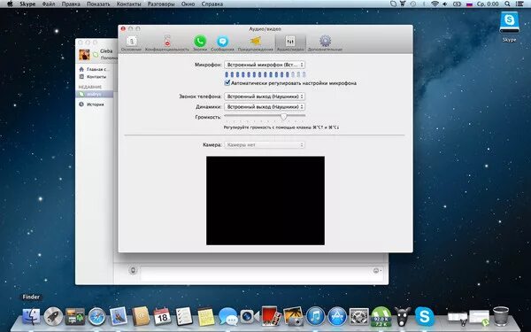
Task: Go to Главная in Skype sidebar
Action: [x=94, y=69]
